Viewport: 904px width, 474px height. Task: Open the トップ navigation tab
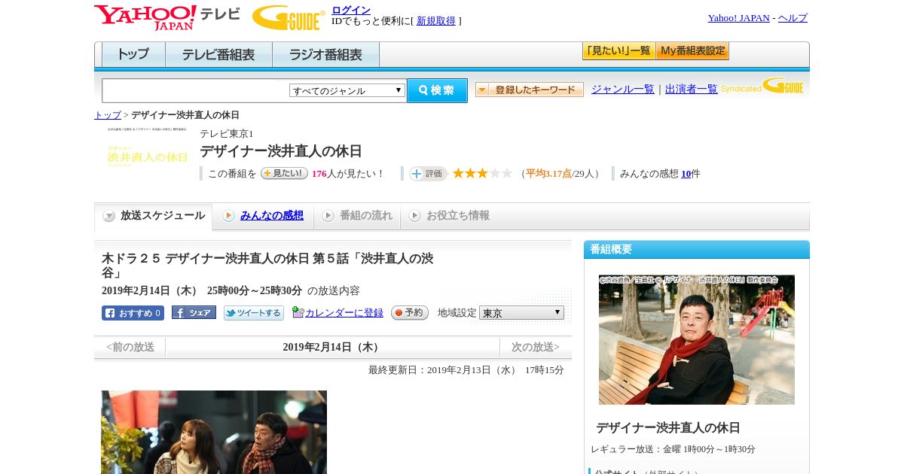click(x=133, y=55)
